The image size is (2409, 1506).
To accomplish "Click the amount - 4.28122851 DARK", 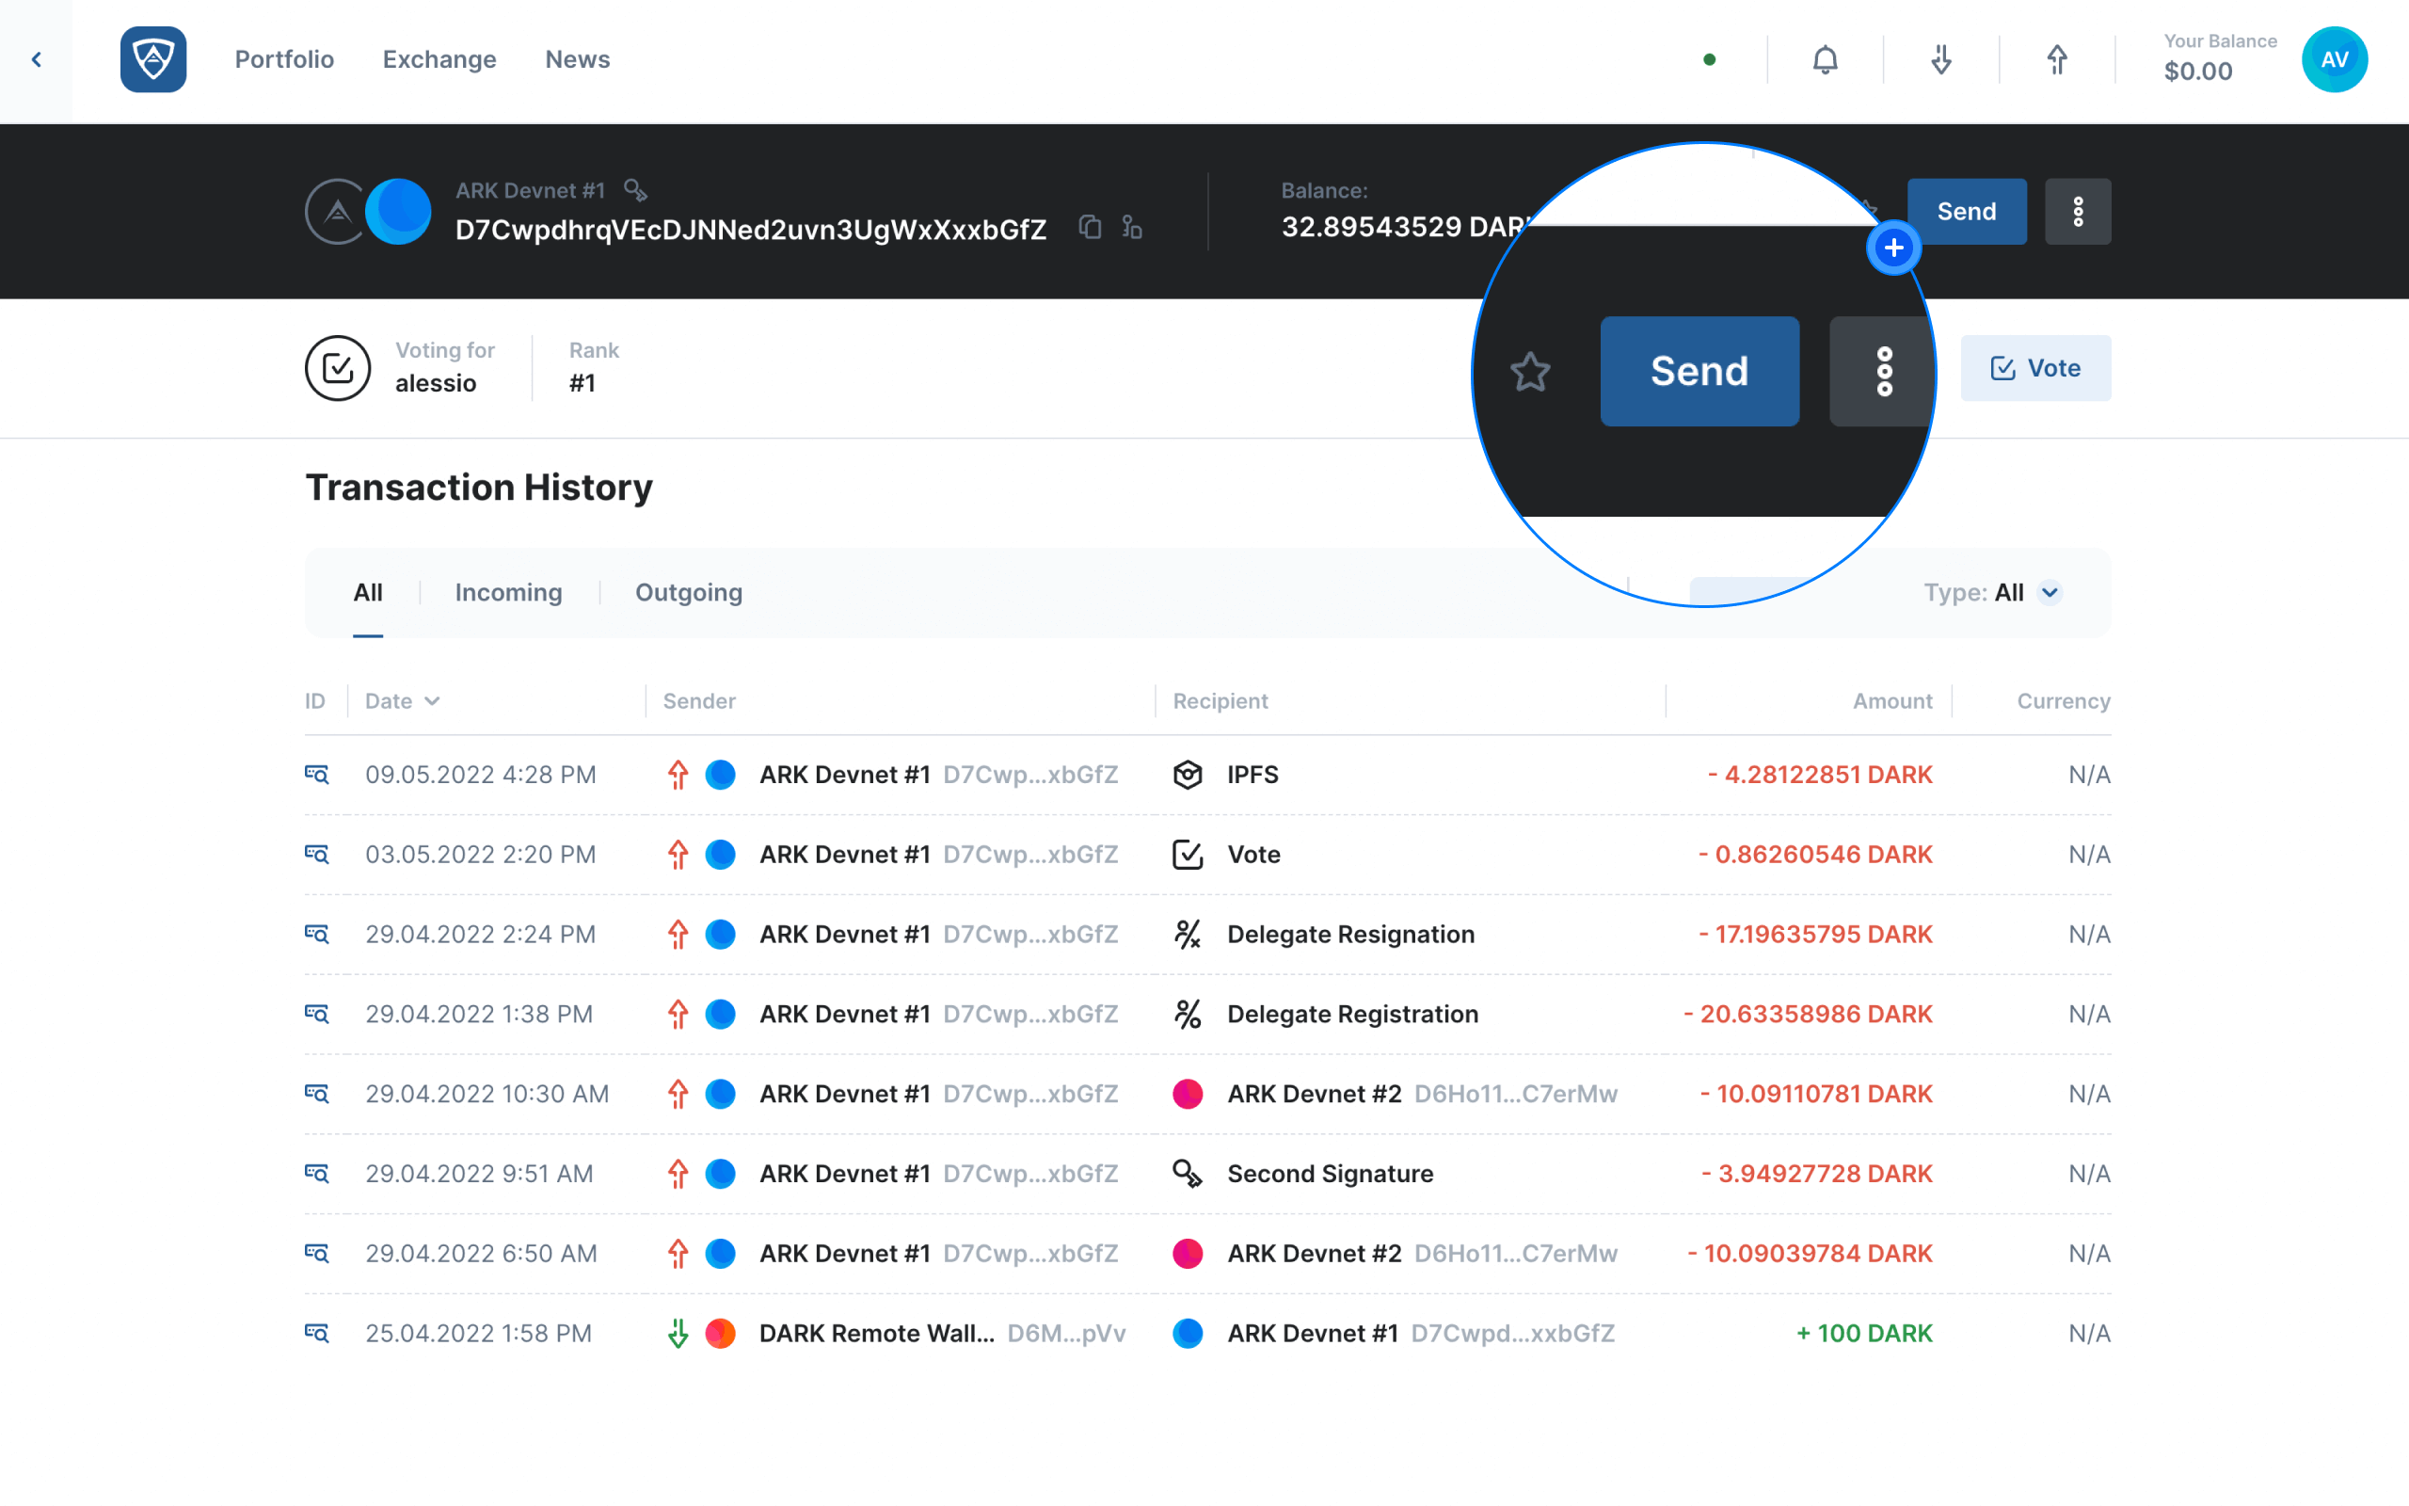I will tap(1820, 774).
